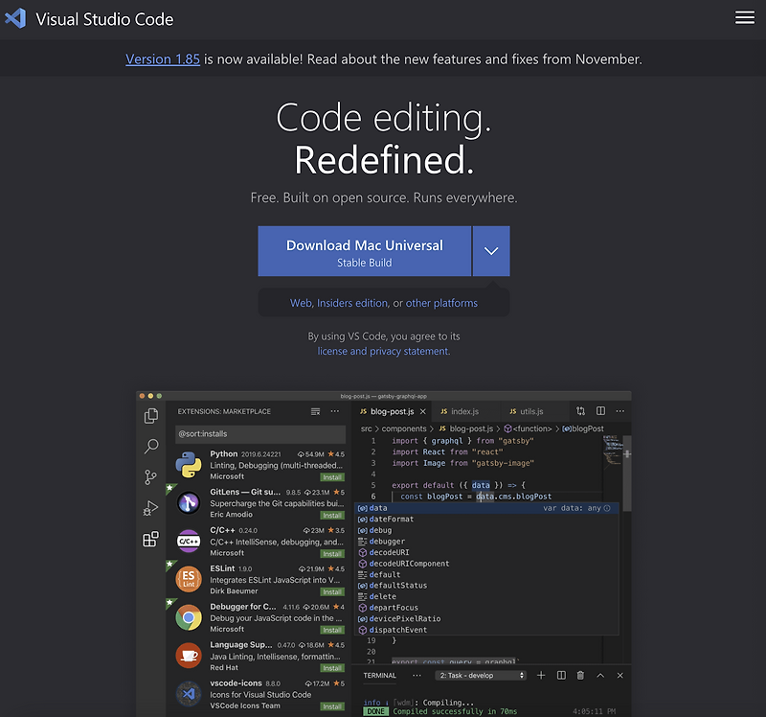Select the Explorer files icon in activity bar
This screenshot has width=766, height=717.
pos(151,416)
